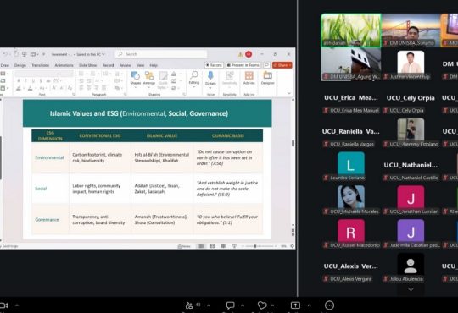Screen dimensions: 458x313
Task: Switch to Normal view in status bar
Action: [201, 246]
